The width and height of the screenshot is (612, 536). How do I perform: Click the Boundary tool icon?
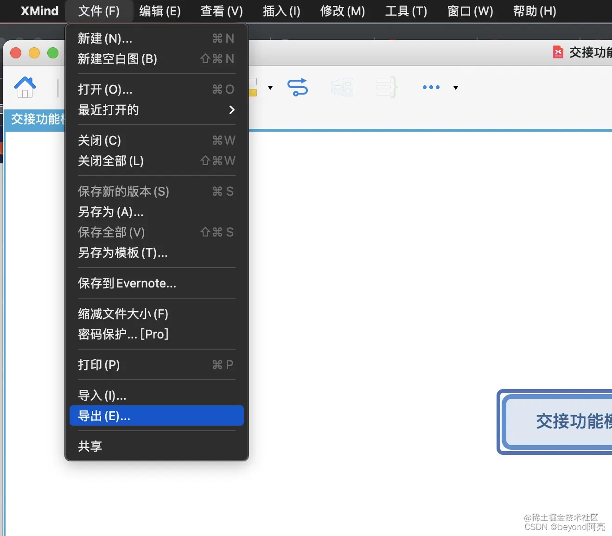pyautogui.click(x=342, y=87)
